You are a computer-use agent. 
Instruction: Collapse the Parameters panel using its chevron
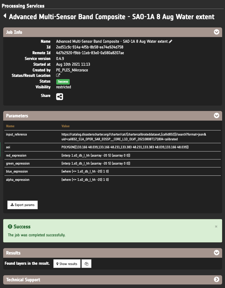coord(216,116)
